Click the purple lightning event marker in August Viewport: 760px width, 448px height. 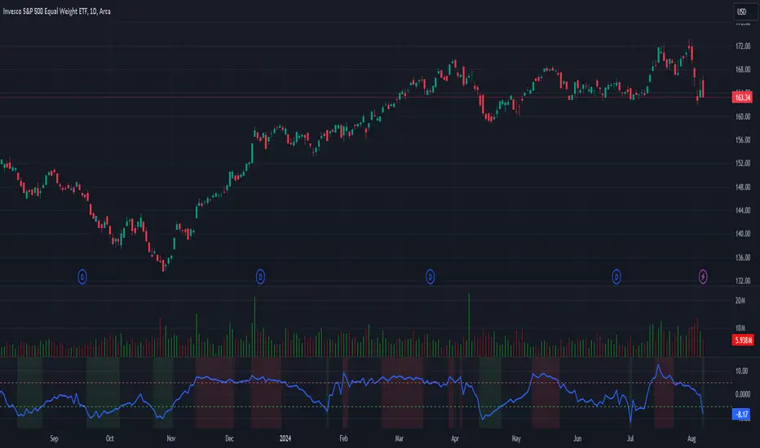click(703, 277)
